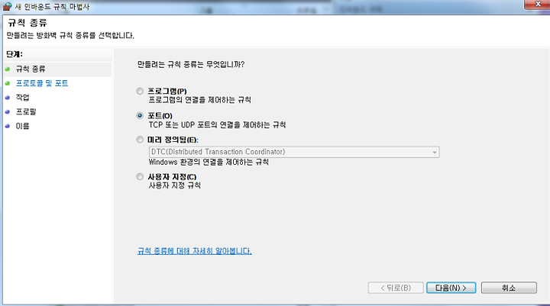Click the 다음(N) next button
This screenshot has width=550, height=306.
point(451,288)
